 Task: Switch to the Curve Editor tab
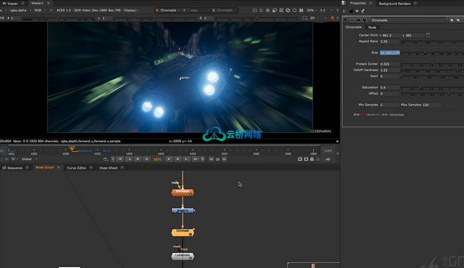[76, 168]
